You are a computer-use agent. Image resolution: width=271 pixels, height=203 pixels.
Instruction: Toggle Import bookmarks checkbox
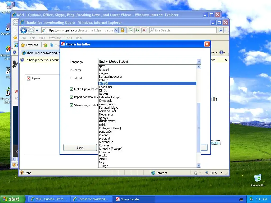[71, 97]
